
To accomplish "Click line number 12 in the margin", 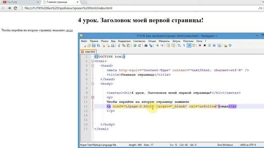I will pos(85,106).
